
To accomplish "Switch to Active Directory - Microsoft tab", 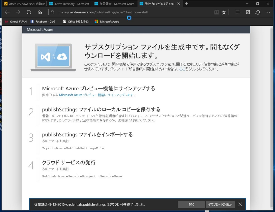I will [69, 4].
